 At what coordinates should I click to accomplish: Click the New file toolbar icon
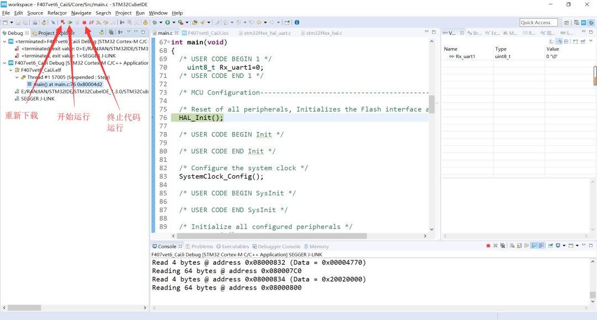click(x=6, y=23)
